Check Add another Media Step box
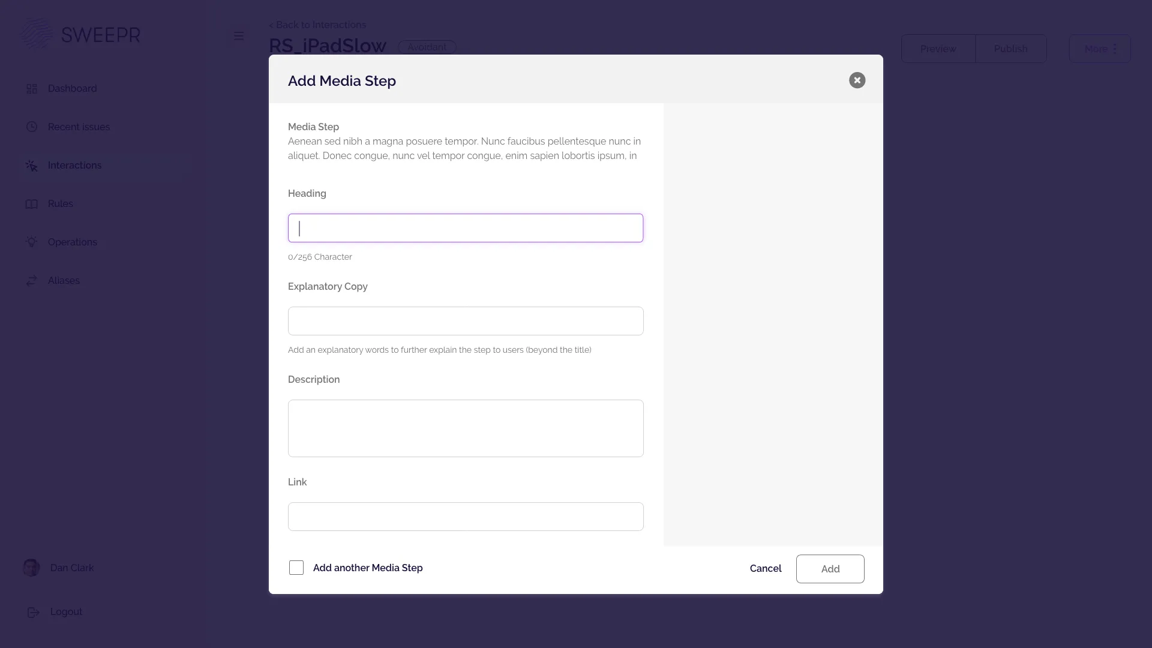1152x648 pixels. (296, 568)
